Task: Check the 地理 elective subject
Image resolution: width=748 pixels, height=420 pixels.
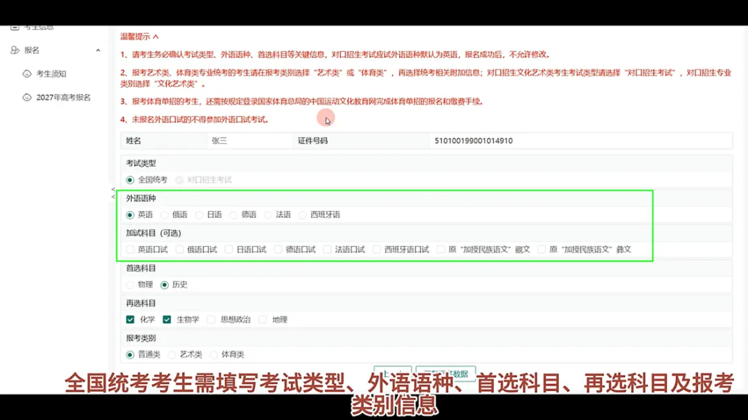Action: [262, 320]
